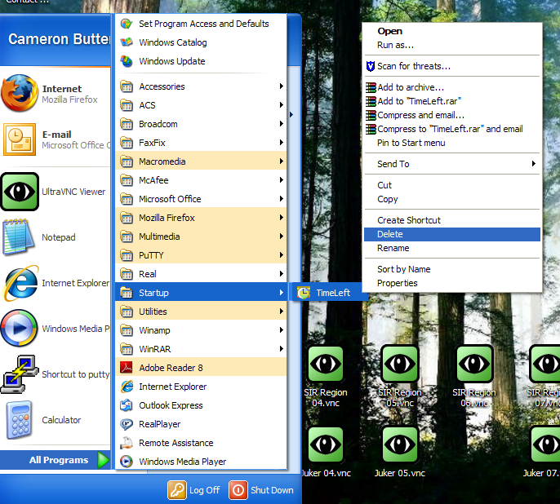Viewport: 560px width, 504px height.
Task: Open the Startup folder entry
Action: (201, 293)
